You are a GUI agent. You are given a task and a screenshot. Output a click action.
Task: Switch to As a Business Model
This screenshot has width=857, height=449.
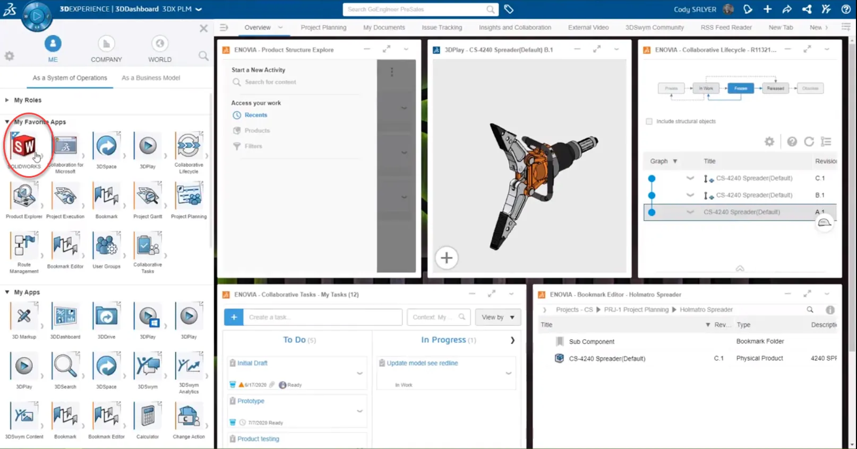tap(151, 78)
